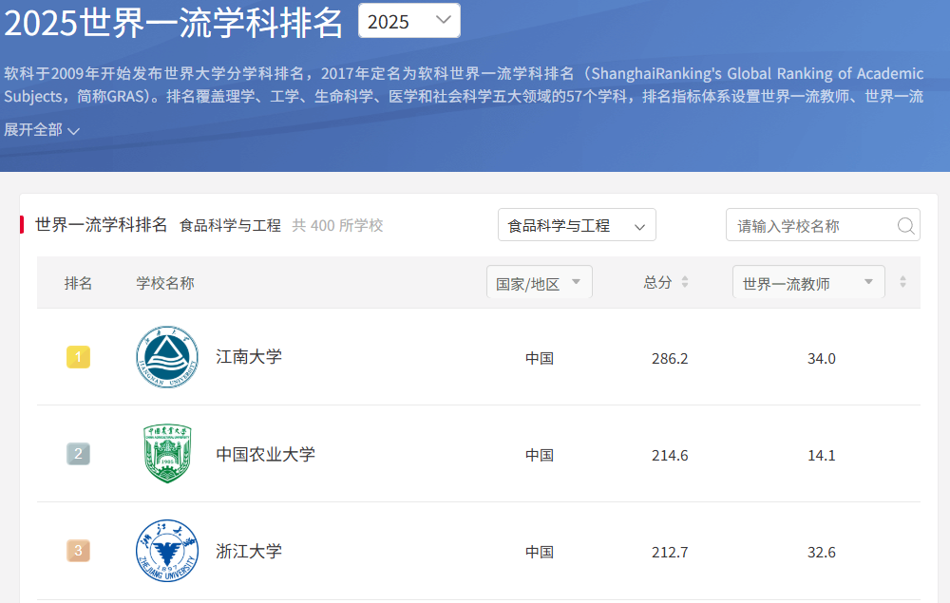Open the 国家/地区 filter dropdown

point(540,282)
